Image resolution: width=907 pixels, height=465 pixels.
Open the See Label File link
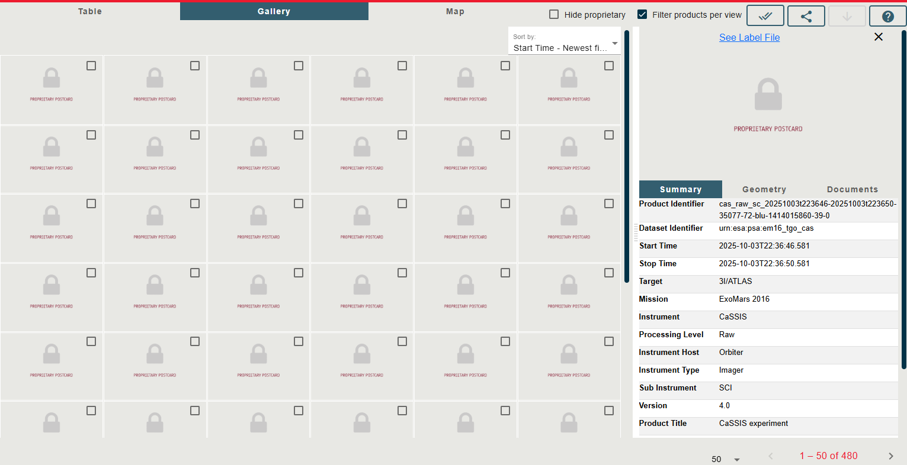pos(749,37)
